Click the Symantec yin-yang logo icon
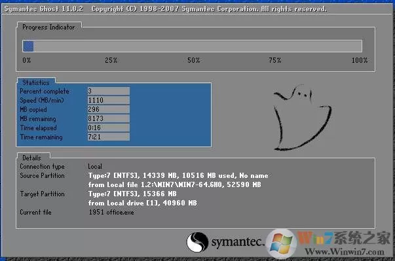 click(197, 242)
